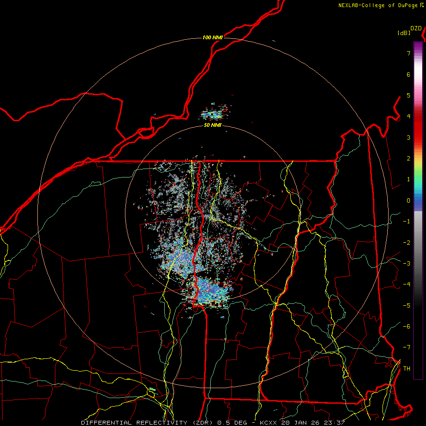The height and width of the screenshot is (426, 426).
Task: Click the 6 value on color scale
Action: click(408, 74)
